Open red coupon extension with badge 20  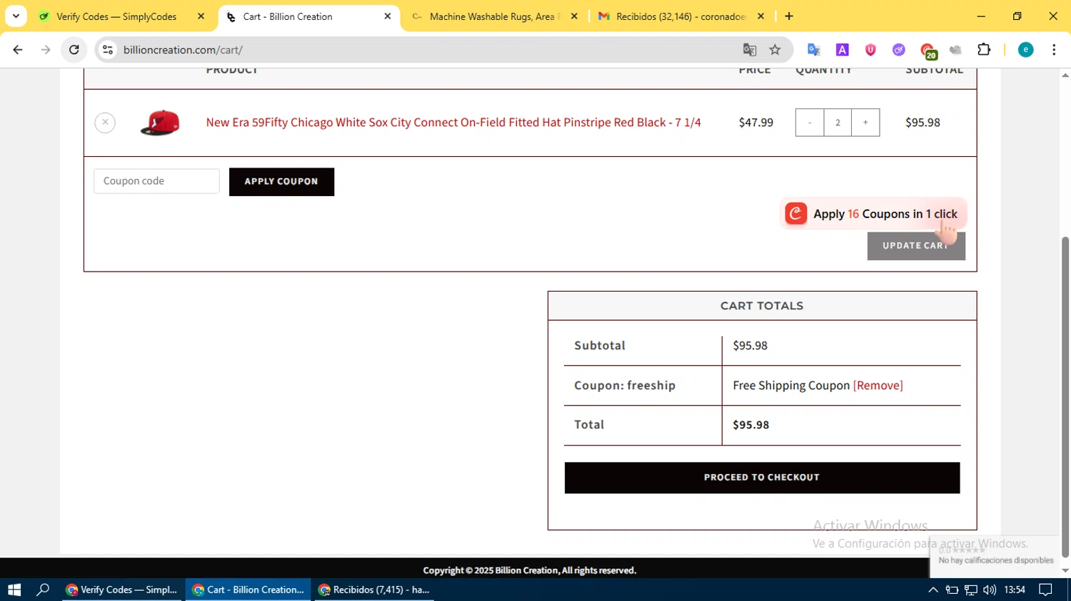pos(927,51)
